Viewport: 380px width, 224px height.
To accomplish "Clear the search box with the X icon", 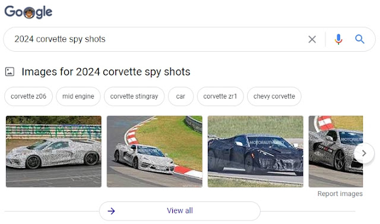I will [312, 39].
